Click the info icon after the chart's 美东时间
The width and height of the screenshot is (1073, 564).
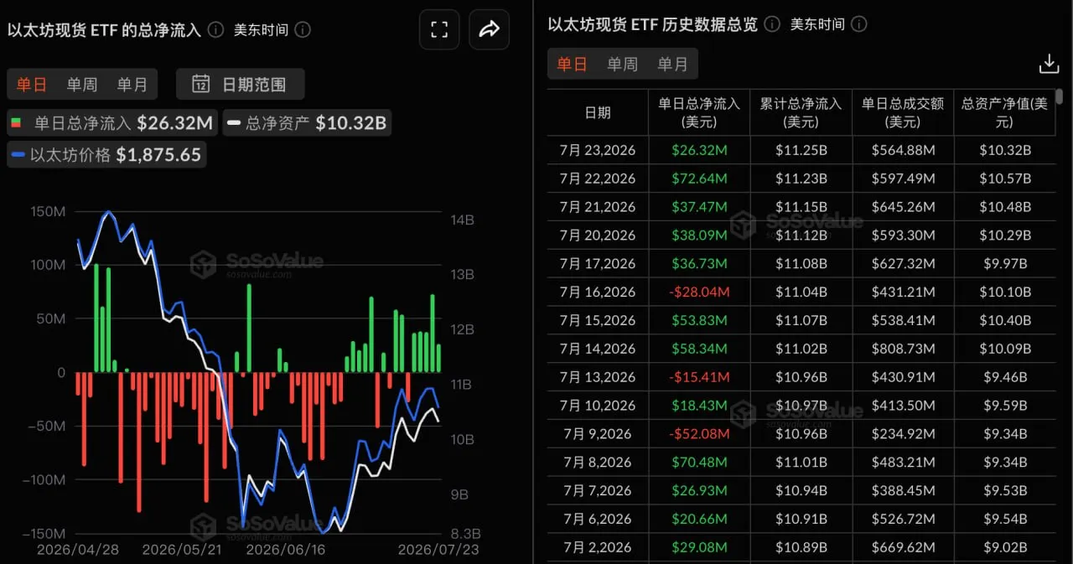pyautogui.click(x=303, y=30)
